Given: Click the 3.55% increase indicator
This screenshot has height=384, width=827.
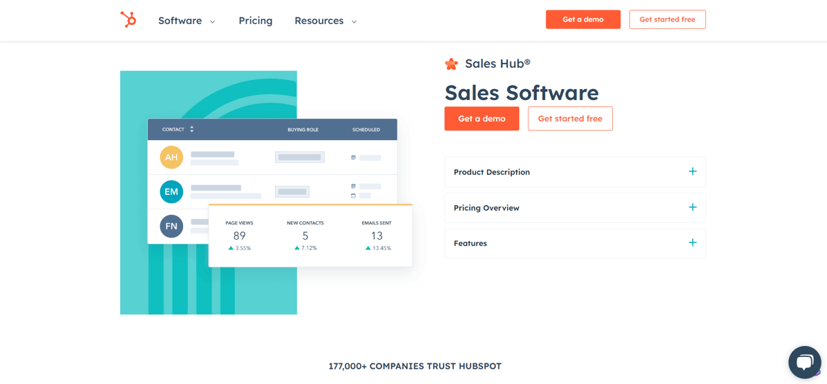Looking at the screenshot, I should 240,248.
